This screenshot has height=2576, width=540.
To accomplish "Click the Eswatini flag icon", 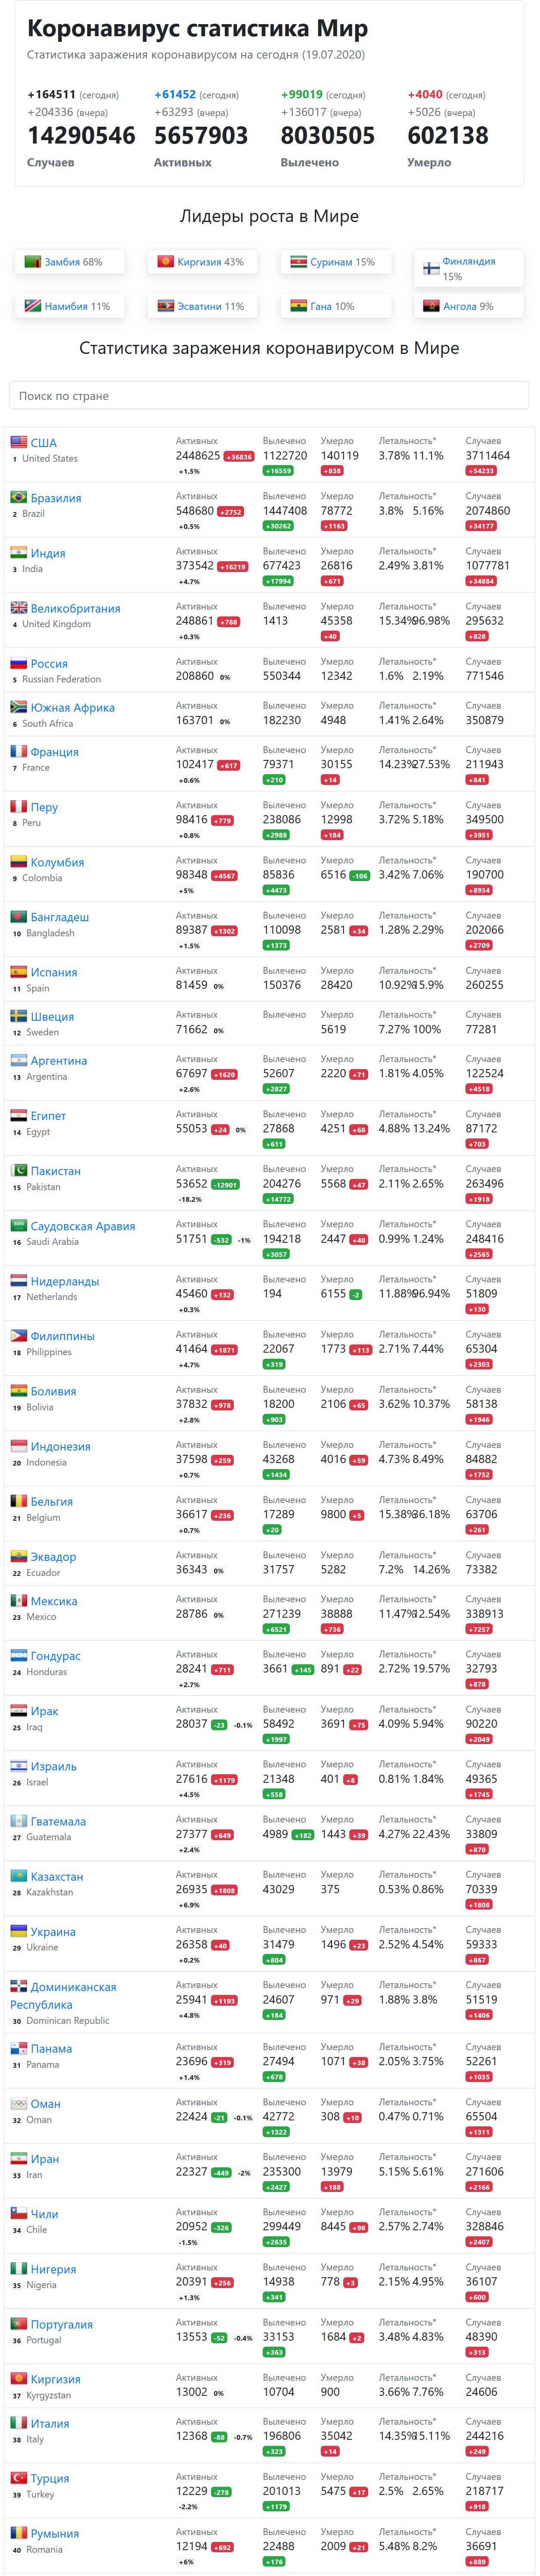I will [166, 306].
